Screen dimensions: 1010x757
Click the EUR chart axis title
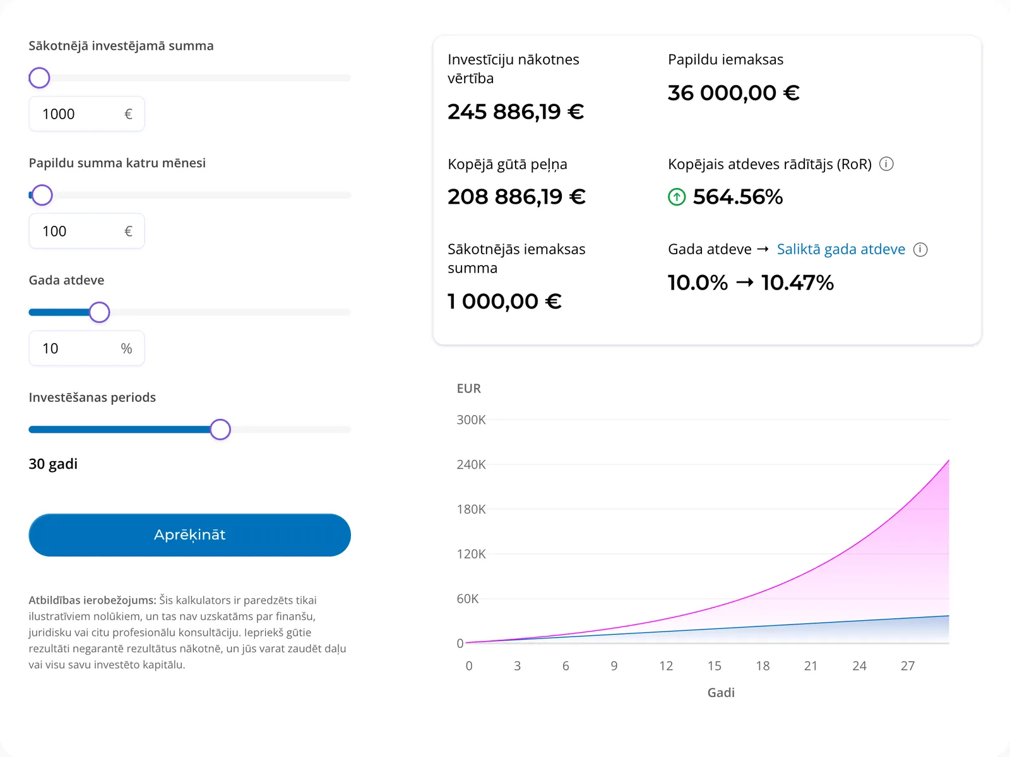tap(468, 389)
